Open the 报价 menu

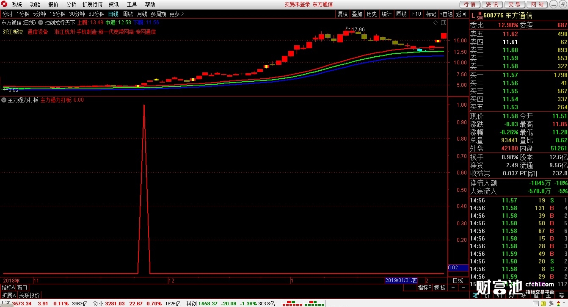coord(53,4)
